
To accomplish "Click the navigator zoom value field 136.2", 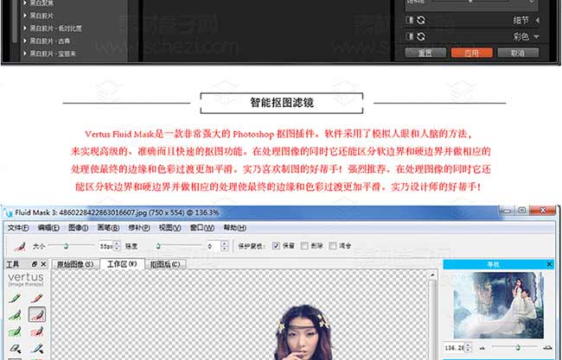I will click(454, 347).
